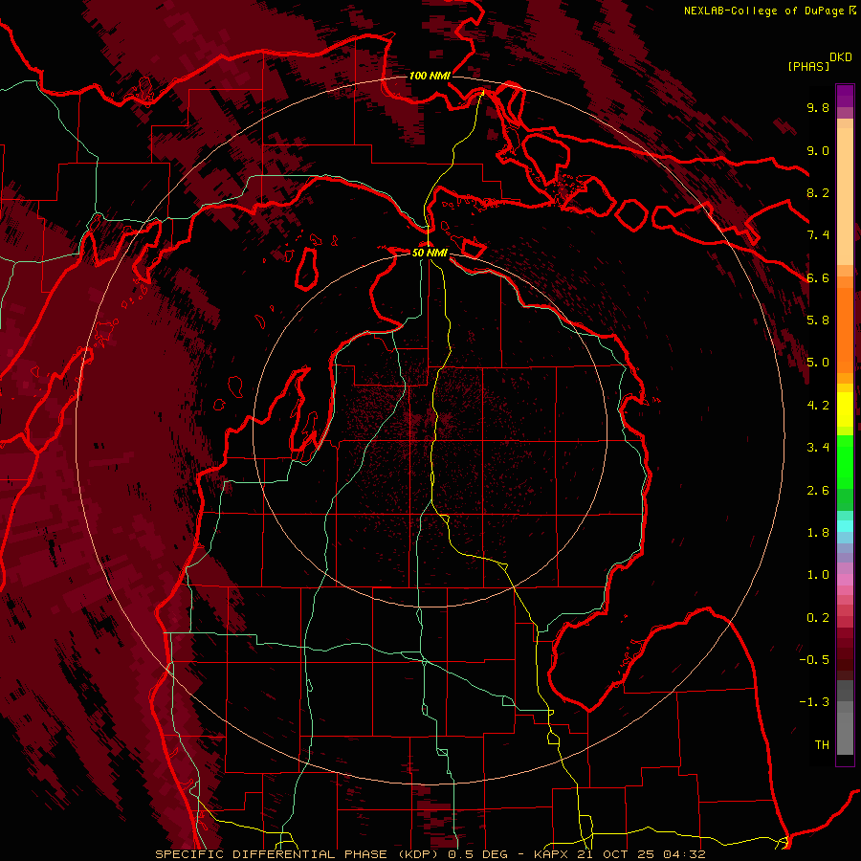Viewport: 861px width, 861px height.
Task: Click the 8.2 scale label
Action: 818,192
